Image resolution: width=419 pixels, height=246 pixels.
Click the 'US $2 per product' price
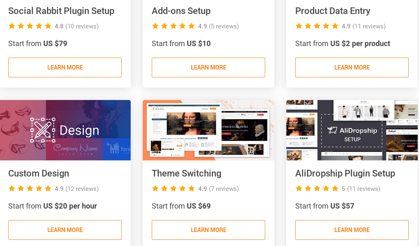(360, 44)
